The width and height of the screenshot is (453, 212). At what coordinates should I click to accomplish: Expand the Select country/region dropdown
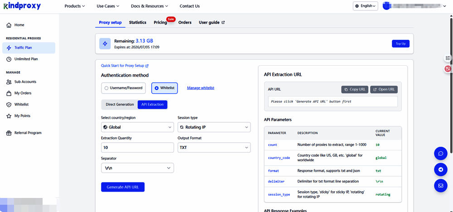coord(137,127)
